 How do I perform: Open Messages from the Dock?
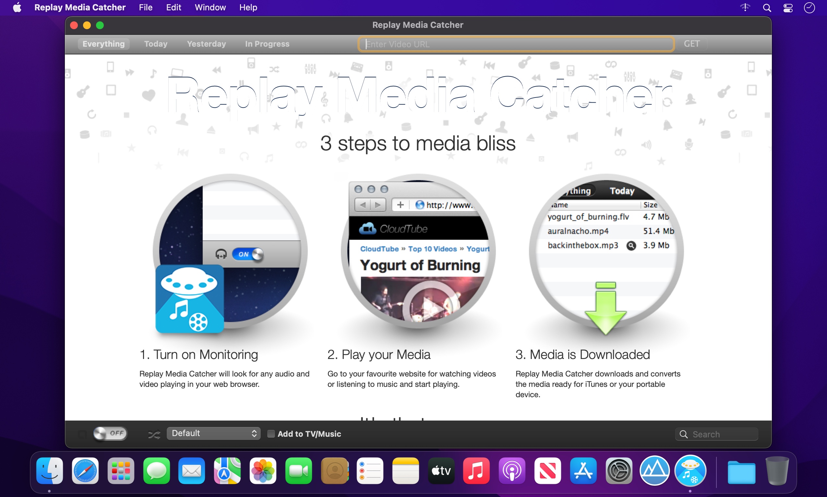click(156, 471)
